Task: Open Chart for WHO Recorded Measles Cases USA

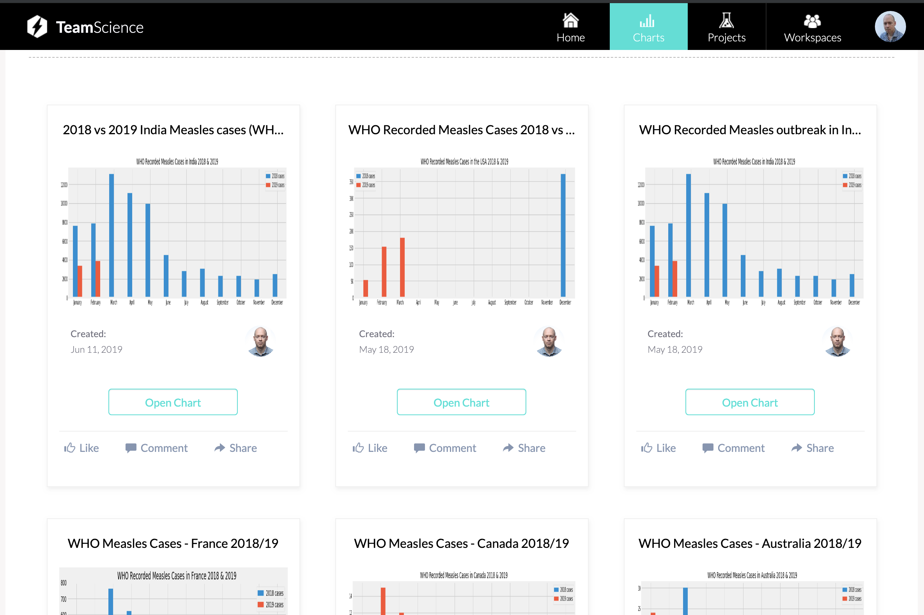Action: click(x=461, y=402)
